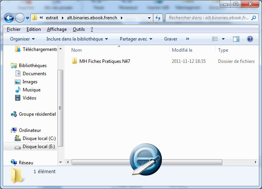This screenshot has width=262, height=189.
Task: Open the Organiser dropdown
Action: [22, 39]
